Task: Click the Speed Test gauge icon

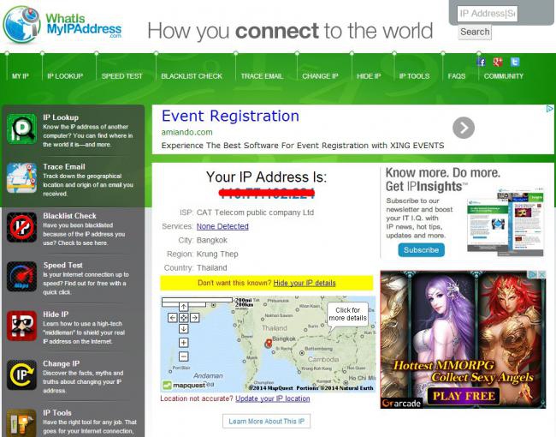Action: [21, 277]
